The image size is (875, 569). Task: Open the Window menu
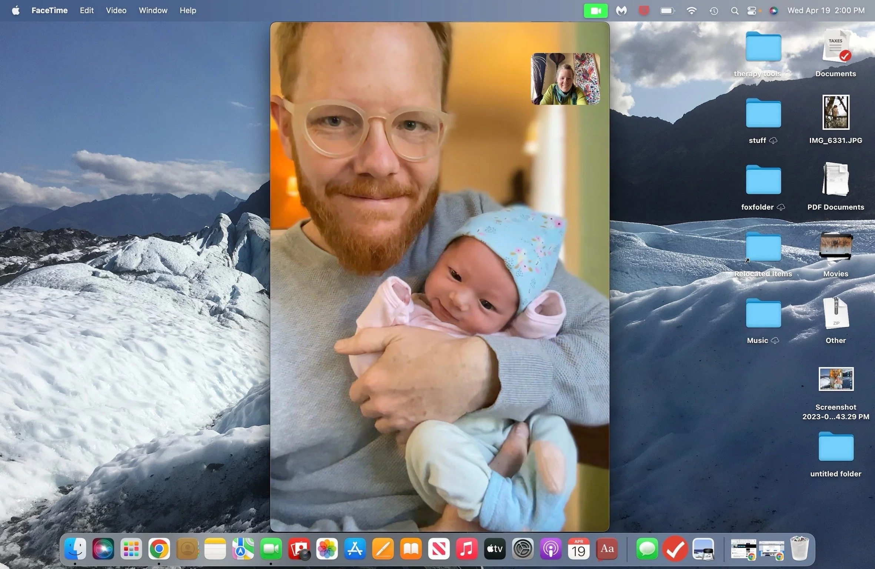(153, 10)
